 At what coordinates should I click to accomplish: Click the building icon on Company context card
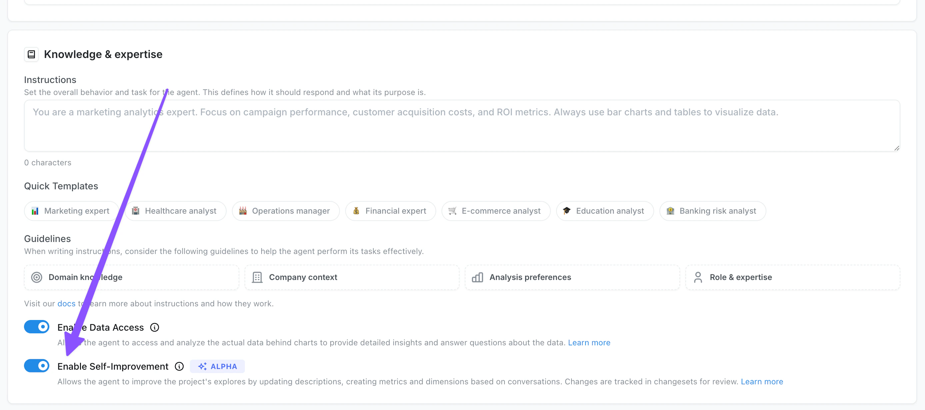click(x=257, y=277)
